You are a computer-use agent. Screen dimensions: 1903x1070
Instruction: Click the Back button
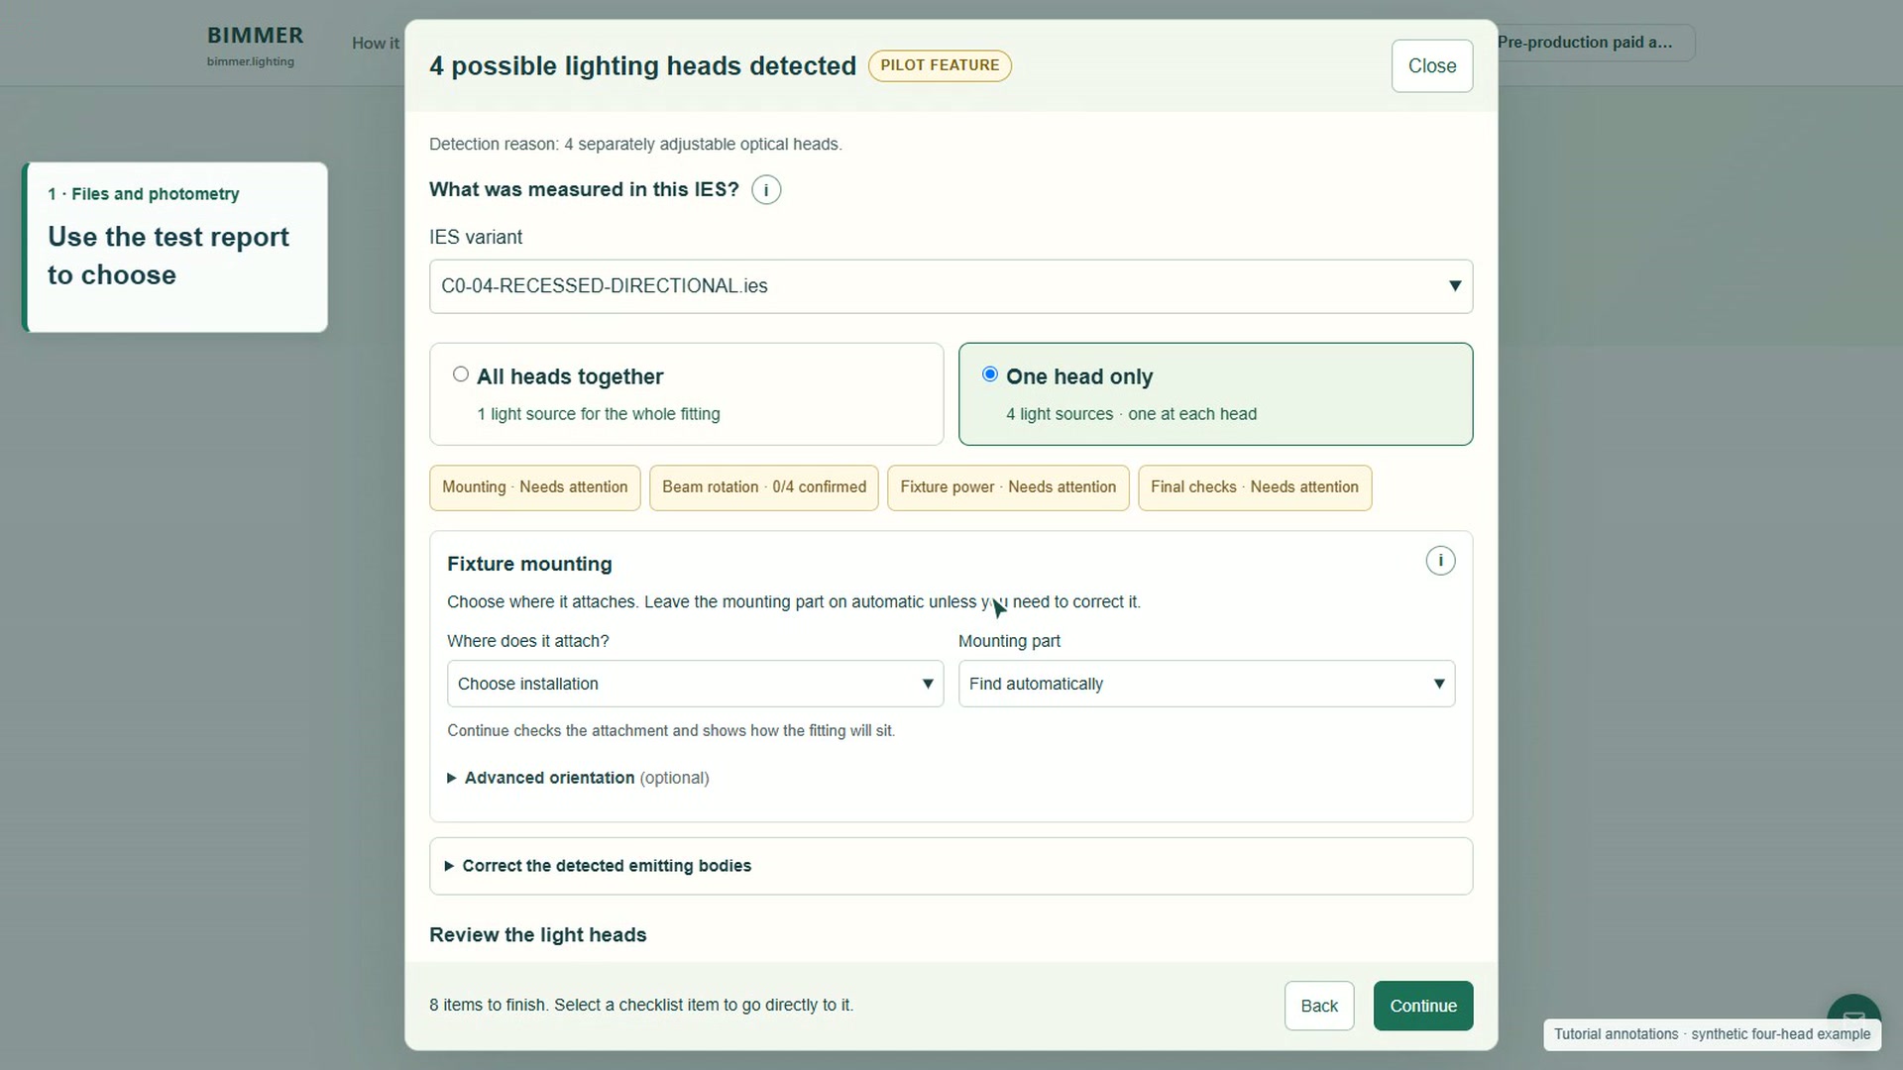click(x=1319, y=1006)
